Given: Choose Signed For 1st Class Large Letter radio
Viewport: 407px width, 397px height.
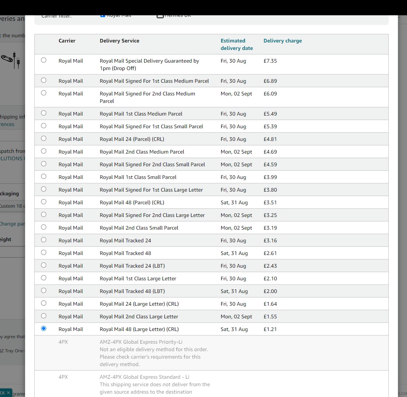Looking at the screenshot, I should (44, 189).
